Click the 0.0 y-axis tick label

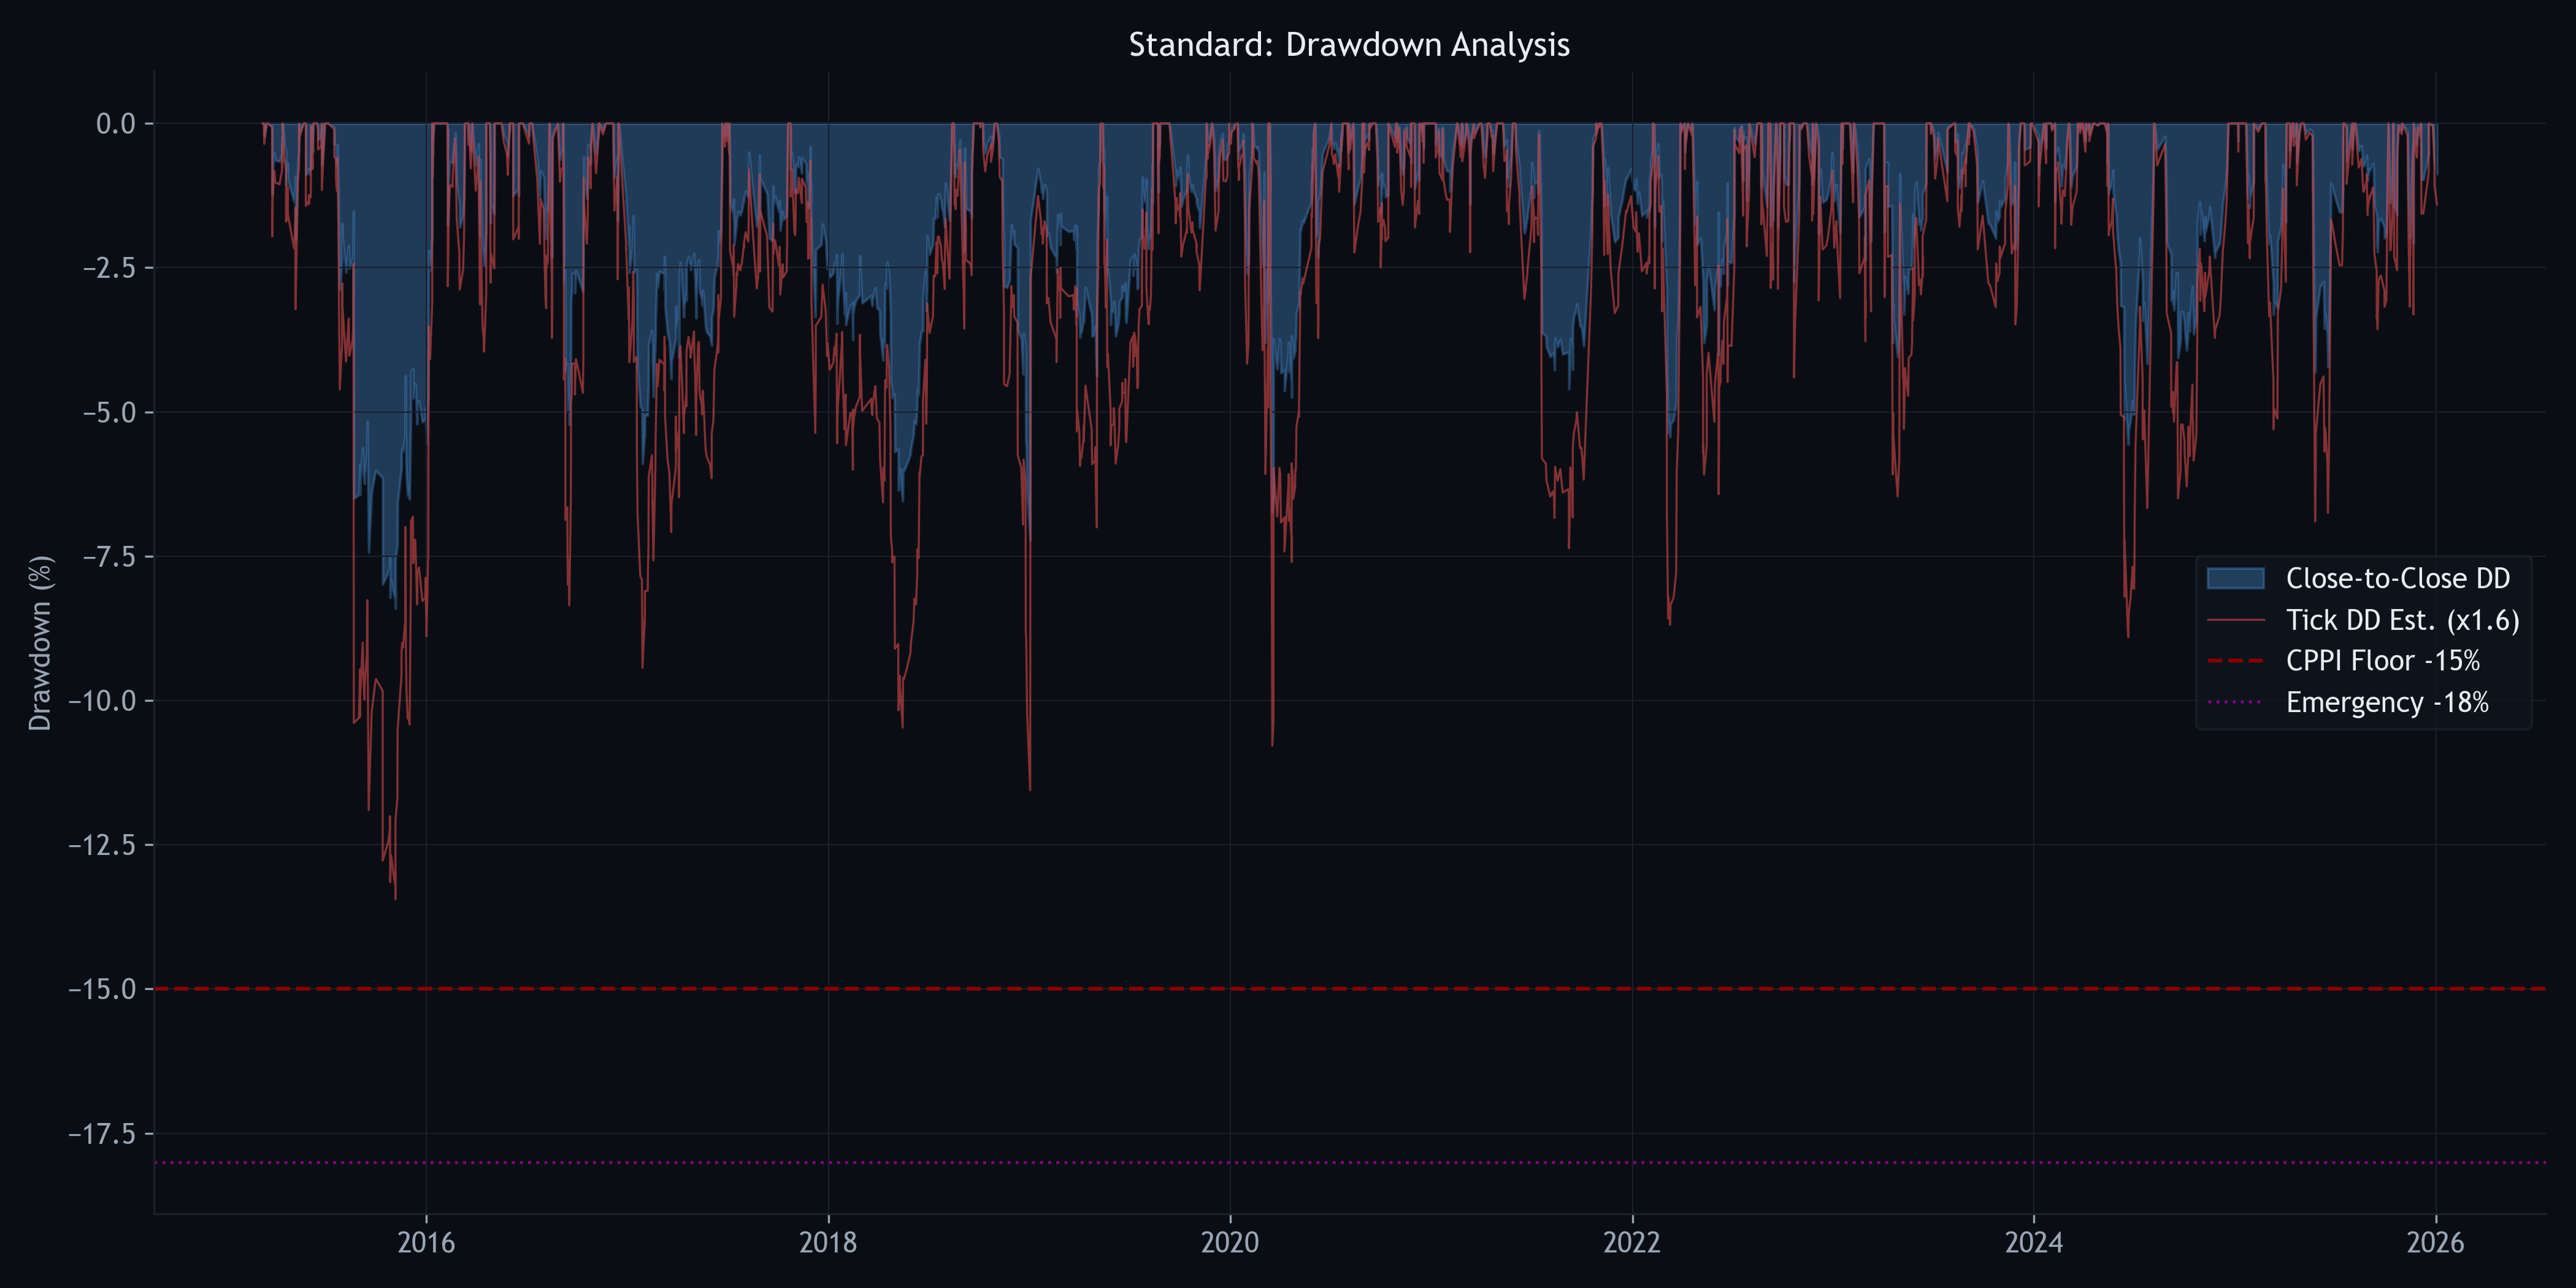click(x=115, y=124)
